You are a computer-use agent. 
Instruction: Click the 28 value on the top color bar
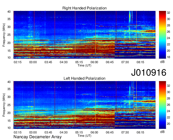tap(168, 25)
